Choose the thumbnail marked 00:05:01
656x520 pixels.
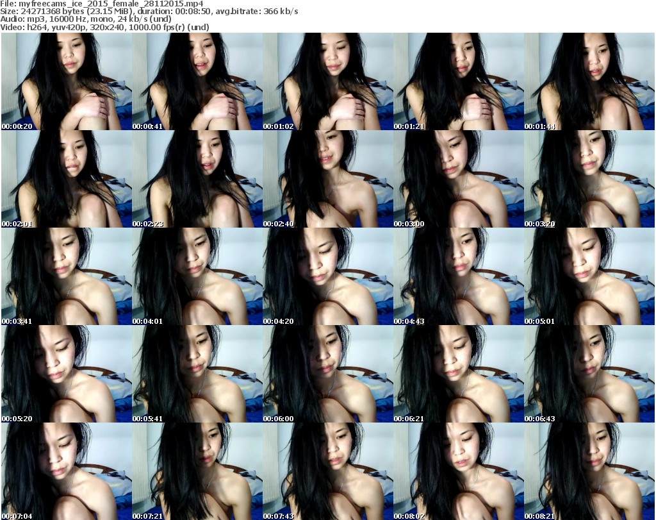coord(589,276)
